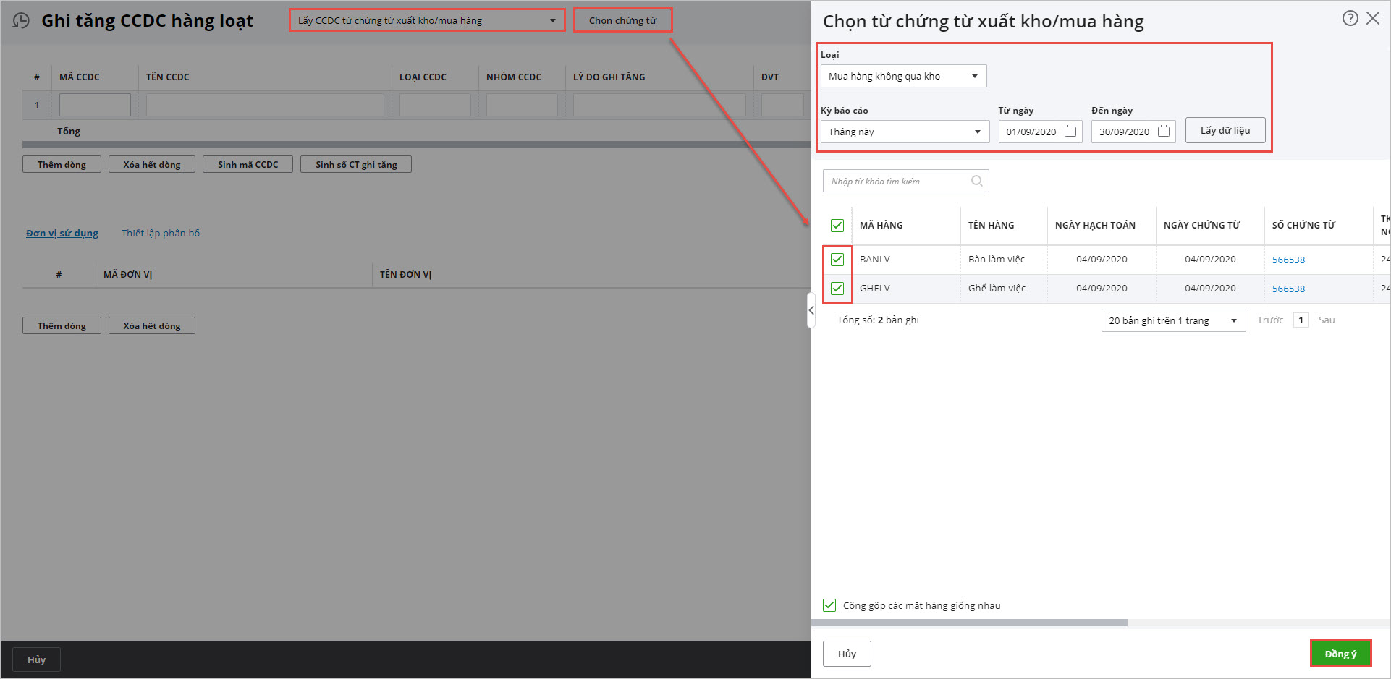Viewport: 1391px width, 679px height.
Task: Toggle Cộng gộp các mặt hàng giống nhau
Action: [829, 605]
